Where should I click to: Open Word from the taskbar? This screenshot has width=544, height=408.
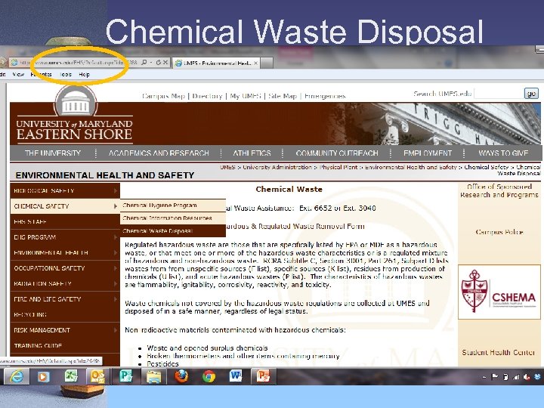point(236,376)
